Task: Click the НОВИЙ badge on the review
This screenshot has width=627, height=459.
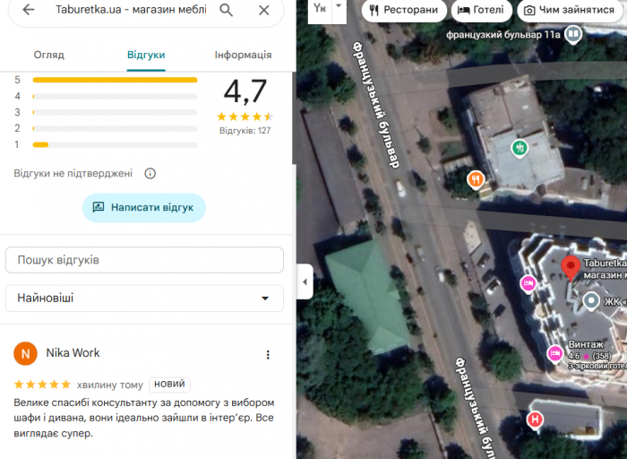Action: point(169,385)
